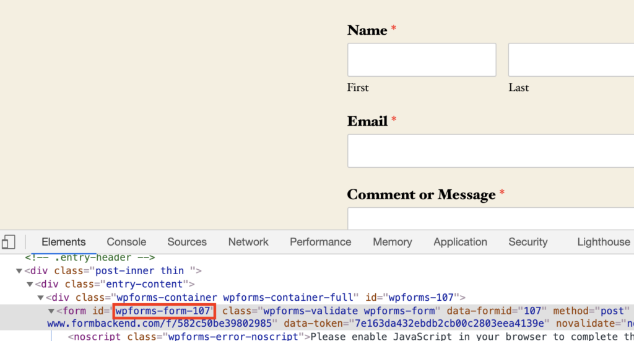
Task: Click the First name input field
Action: [422, 60]
